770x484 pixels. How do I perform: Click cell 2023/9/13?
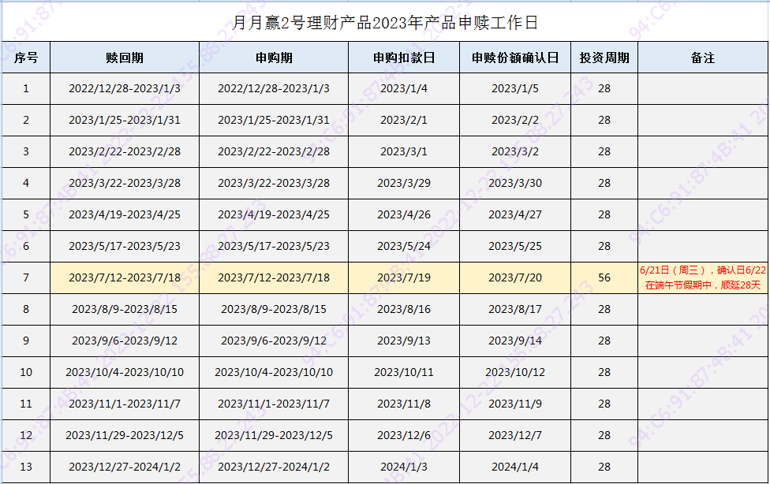coord(404,341)
